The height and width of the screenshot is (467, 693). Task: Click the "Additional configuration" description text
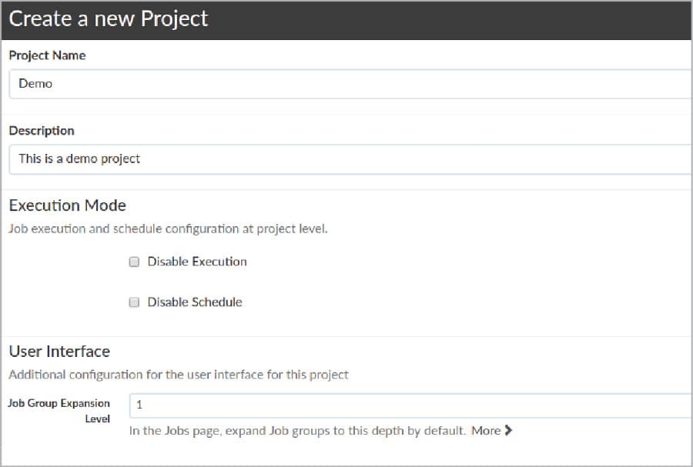(179, 375)
